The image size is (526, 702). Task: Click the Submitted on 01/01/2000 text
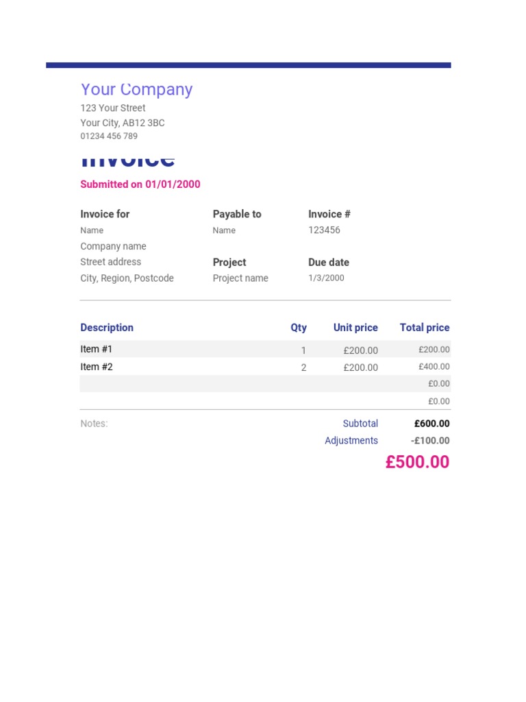pyautogui.click(x=140, y=184)
